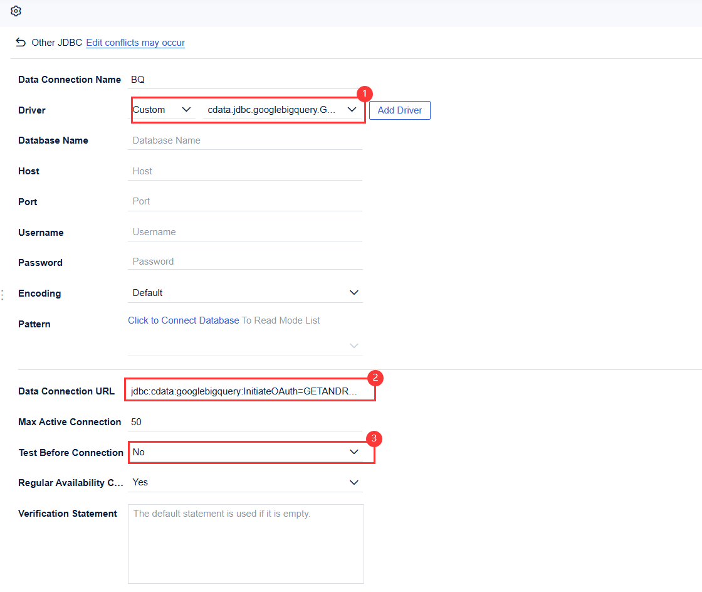Click the settings gear icon
This screenshot has width=702, height=592.
(16, 11)
